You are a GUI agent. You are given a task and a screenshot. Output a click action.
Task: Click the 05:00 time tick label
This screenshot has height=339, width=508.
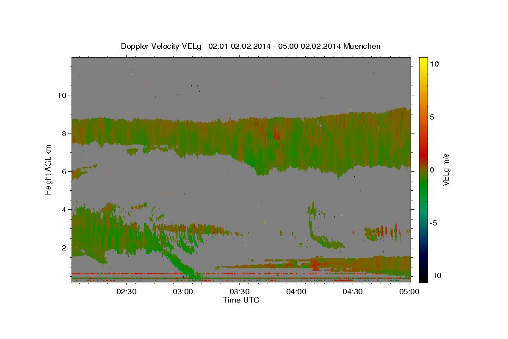click(x=409, y=292)
